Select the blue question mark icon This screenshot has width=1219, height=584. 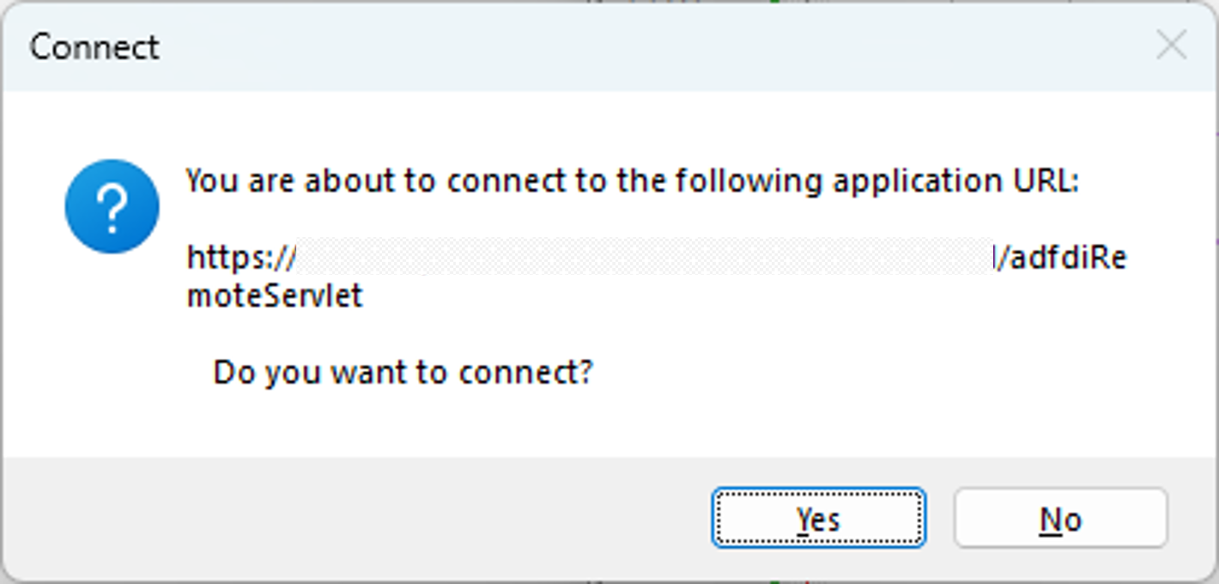coord(112,206)
